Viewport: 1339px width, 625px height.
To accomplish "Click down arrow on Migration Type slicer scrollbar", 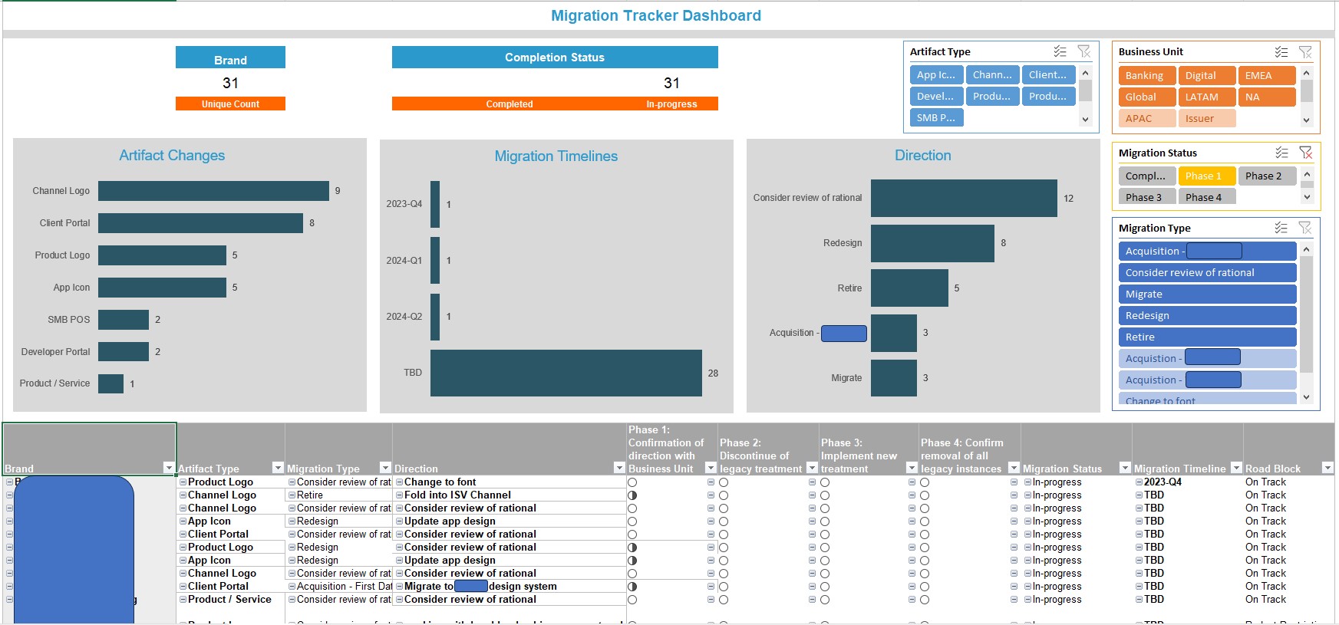I will coord(1307,397).
